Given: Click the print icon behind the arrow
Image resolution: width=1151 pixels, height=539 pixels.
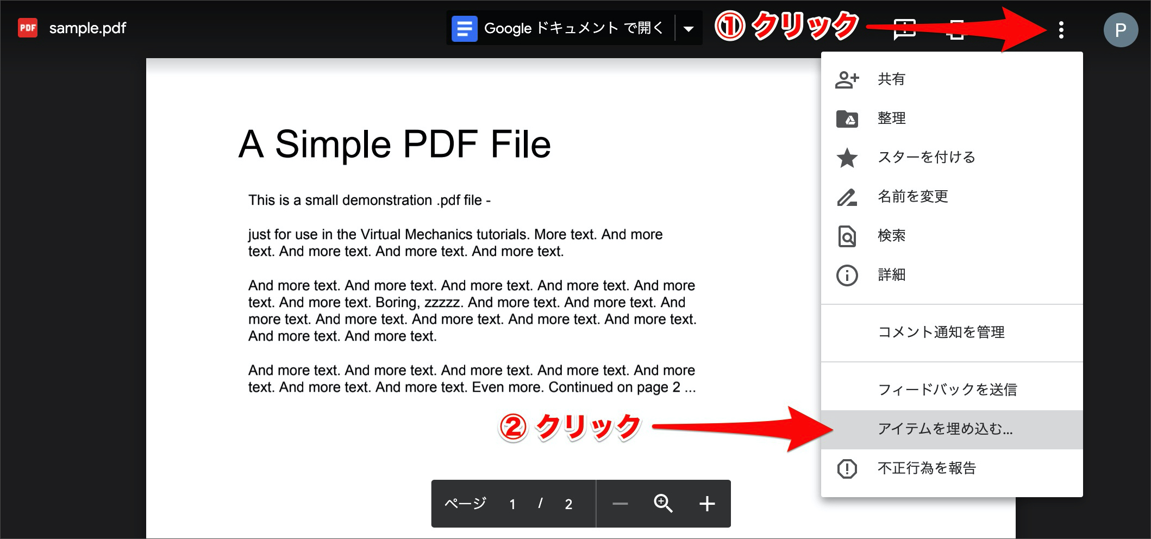Looking at the screenshot, I should [x=956, y=29].
